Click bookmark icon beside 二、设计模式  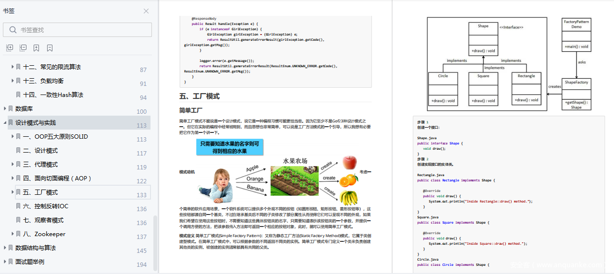click(x=18, y=150)
